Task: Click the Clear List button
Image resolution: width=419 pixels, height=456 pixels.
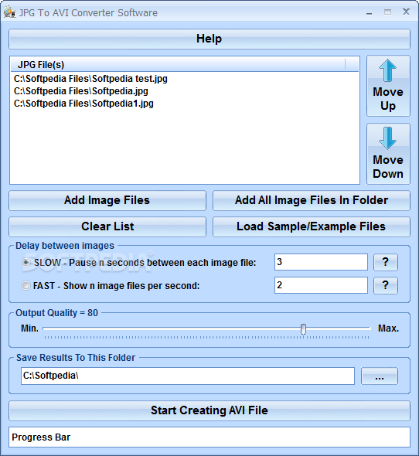Action: 107,226
